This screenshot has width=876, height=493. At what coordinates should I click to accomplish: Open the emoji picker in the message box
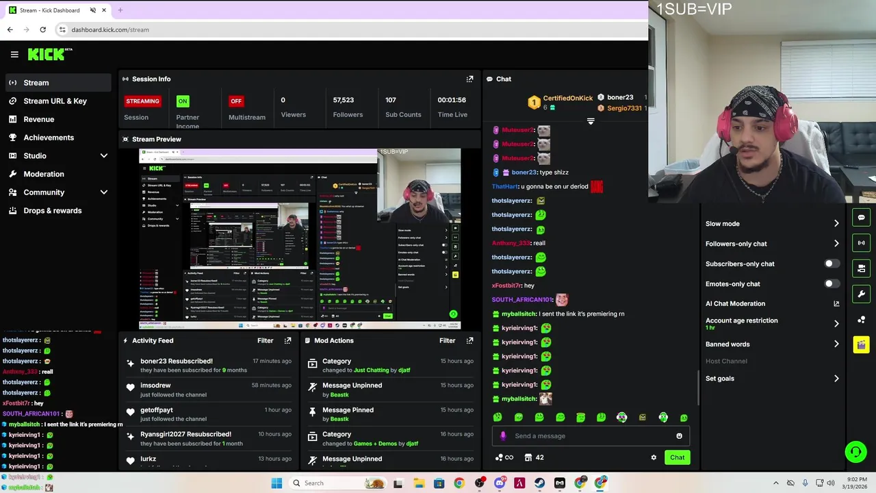click(x=679, y=435)
